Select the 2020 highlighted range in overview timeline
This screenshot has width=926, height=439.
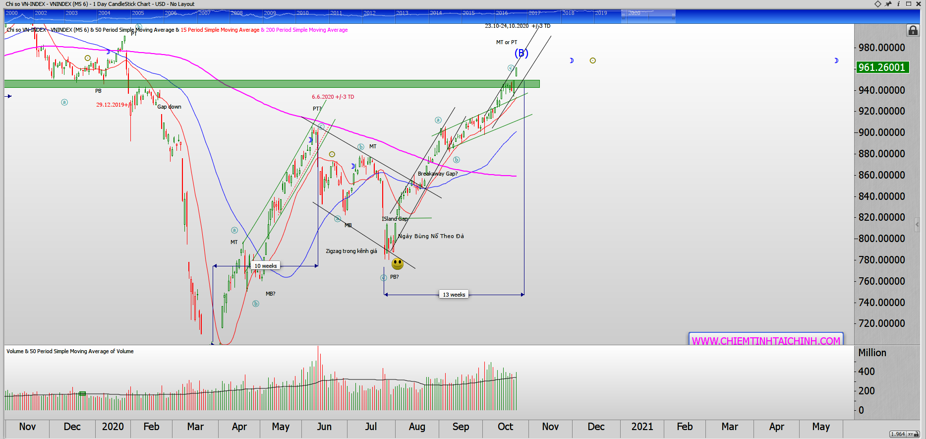click(x=648, y=16)
